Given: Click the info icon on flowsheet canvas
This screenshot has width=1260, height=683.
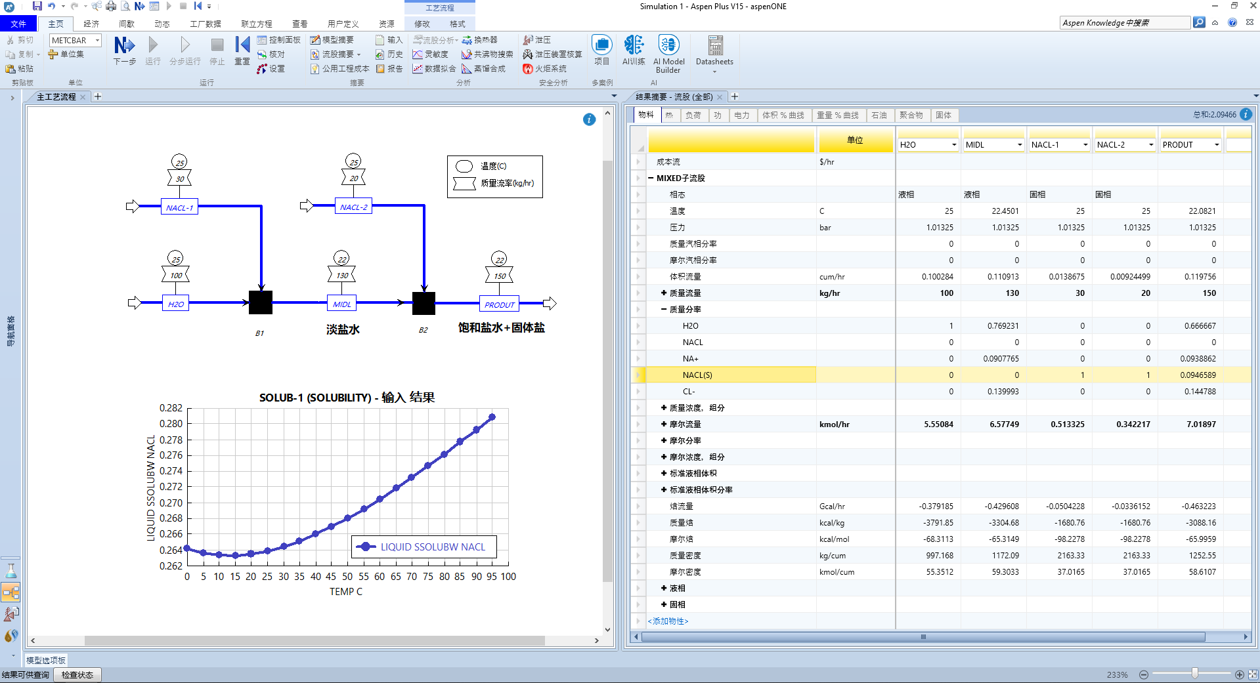Looking at the screenshot, I should 589,119.
